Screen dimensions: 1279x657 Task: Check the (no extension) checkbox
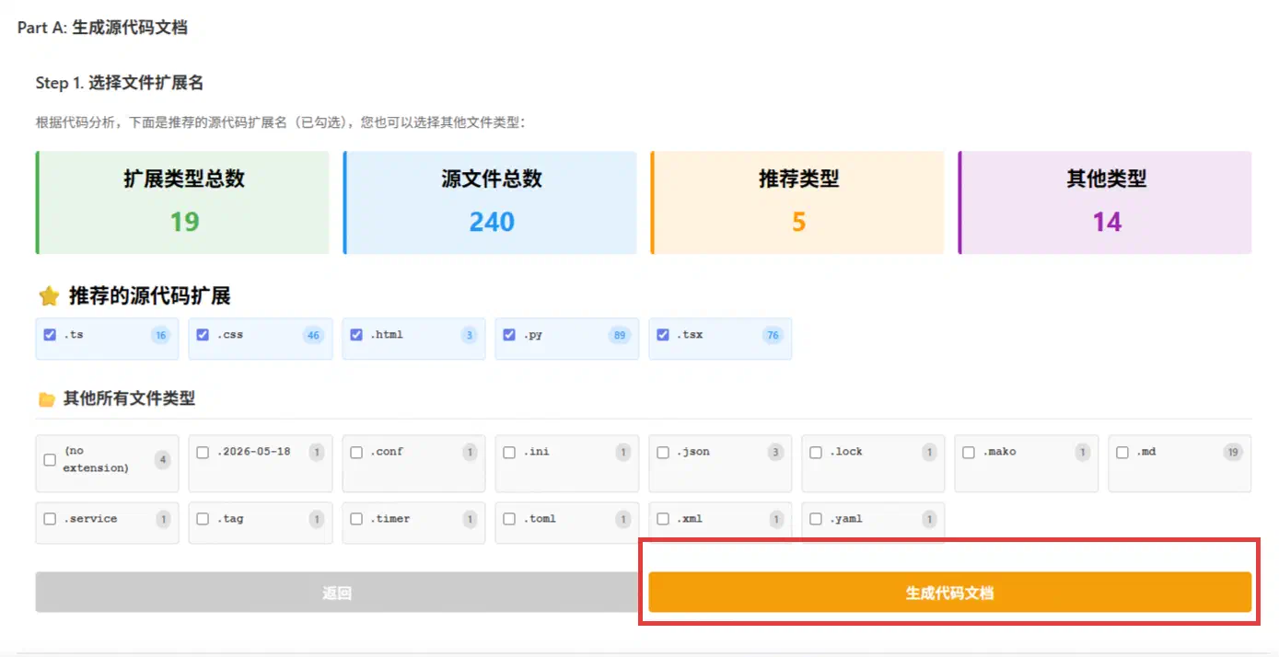pos(50,460)
